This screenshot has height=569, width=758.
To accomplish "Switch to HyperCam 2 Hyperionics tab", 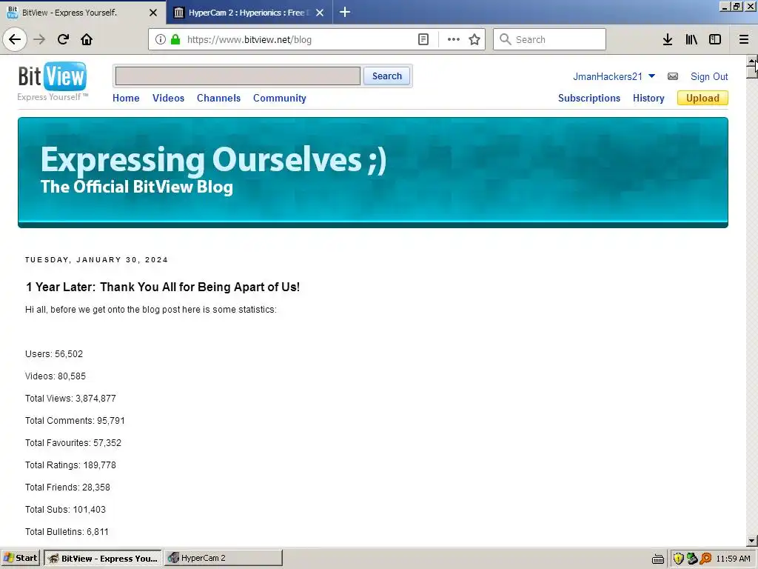I will [x=249, y=13].
